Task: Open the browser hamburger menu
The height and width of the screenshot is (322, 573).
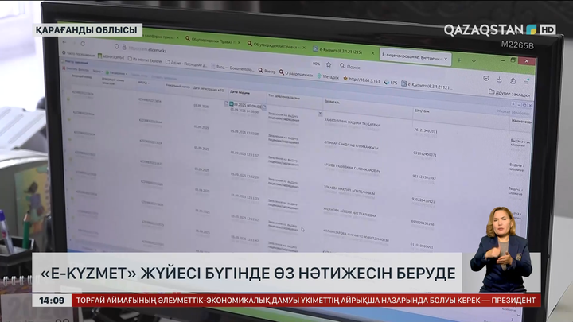Action: (x=526, y=82)
